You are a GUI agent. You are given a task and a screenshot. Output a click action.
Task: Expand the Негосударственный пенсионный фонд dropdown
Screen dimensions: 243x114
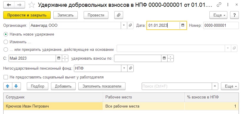coord(124,68)
